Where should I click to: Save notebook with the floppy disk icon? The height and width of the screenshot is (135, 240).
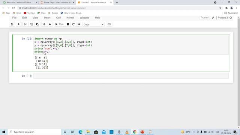pos(12,24)
